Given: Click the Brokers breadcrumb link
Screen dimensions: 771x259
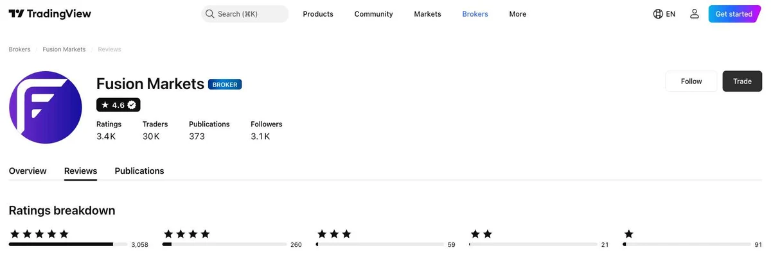Looking at the screenshot, I should (19, 49).
